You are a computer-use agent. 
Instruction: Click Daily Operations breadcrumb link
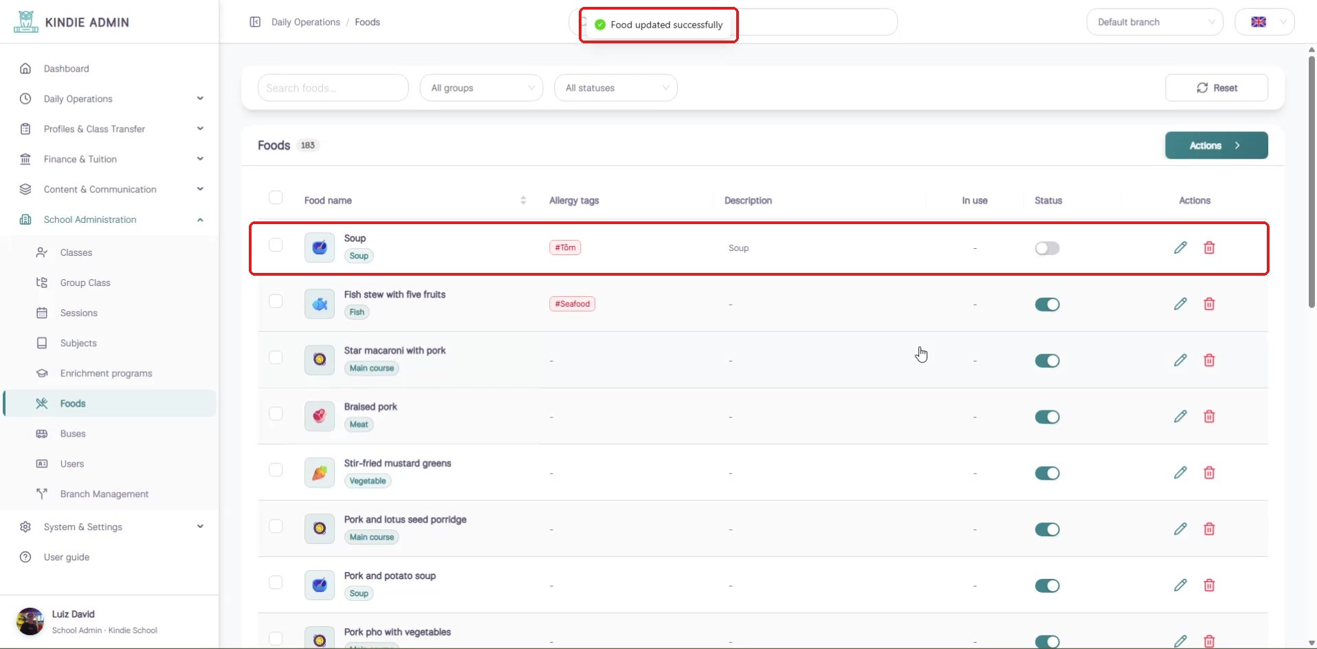(306, 22)
